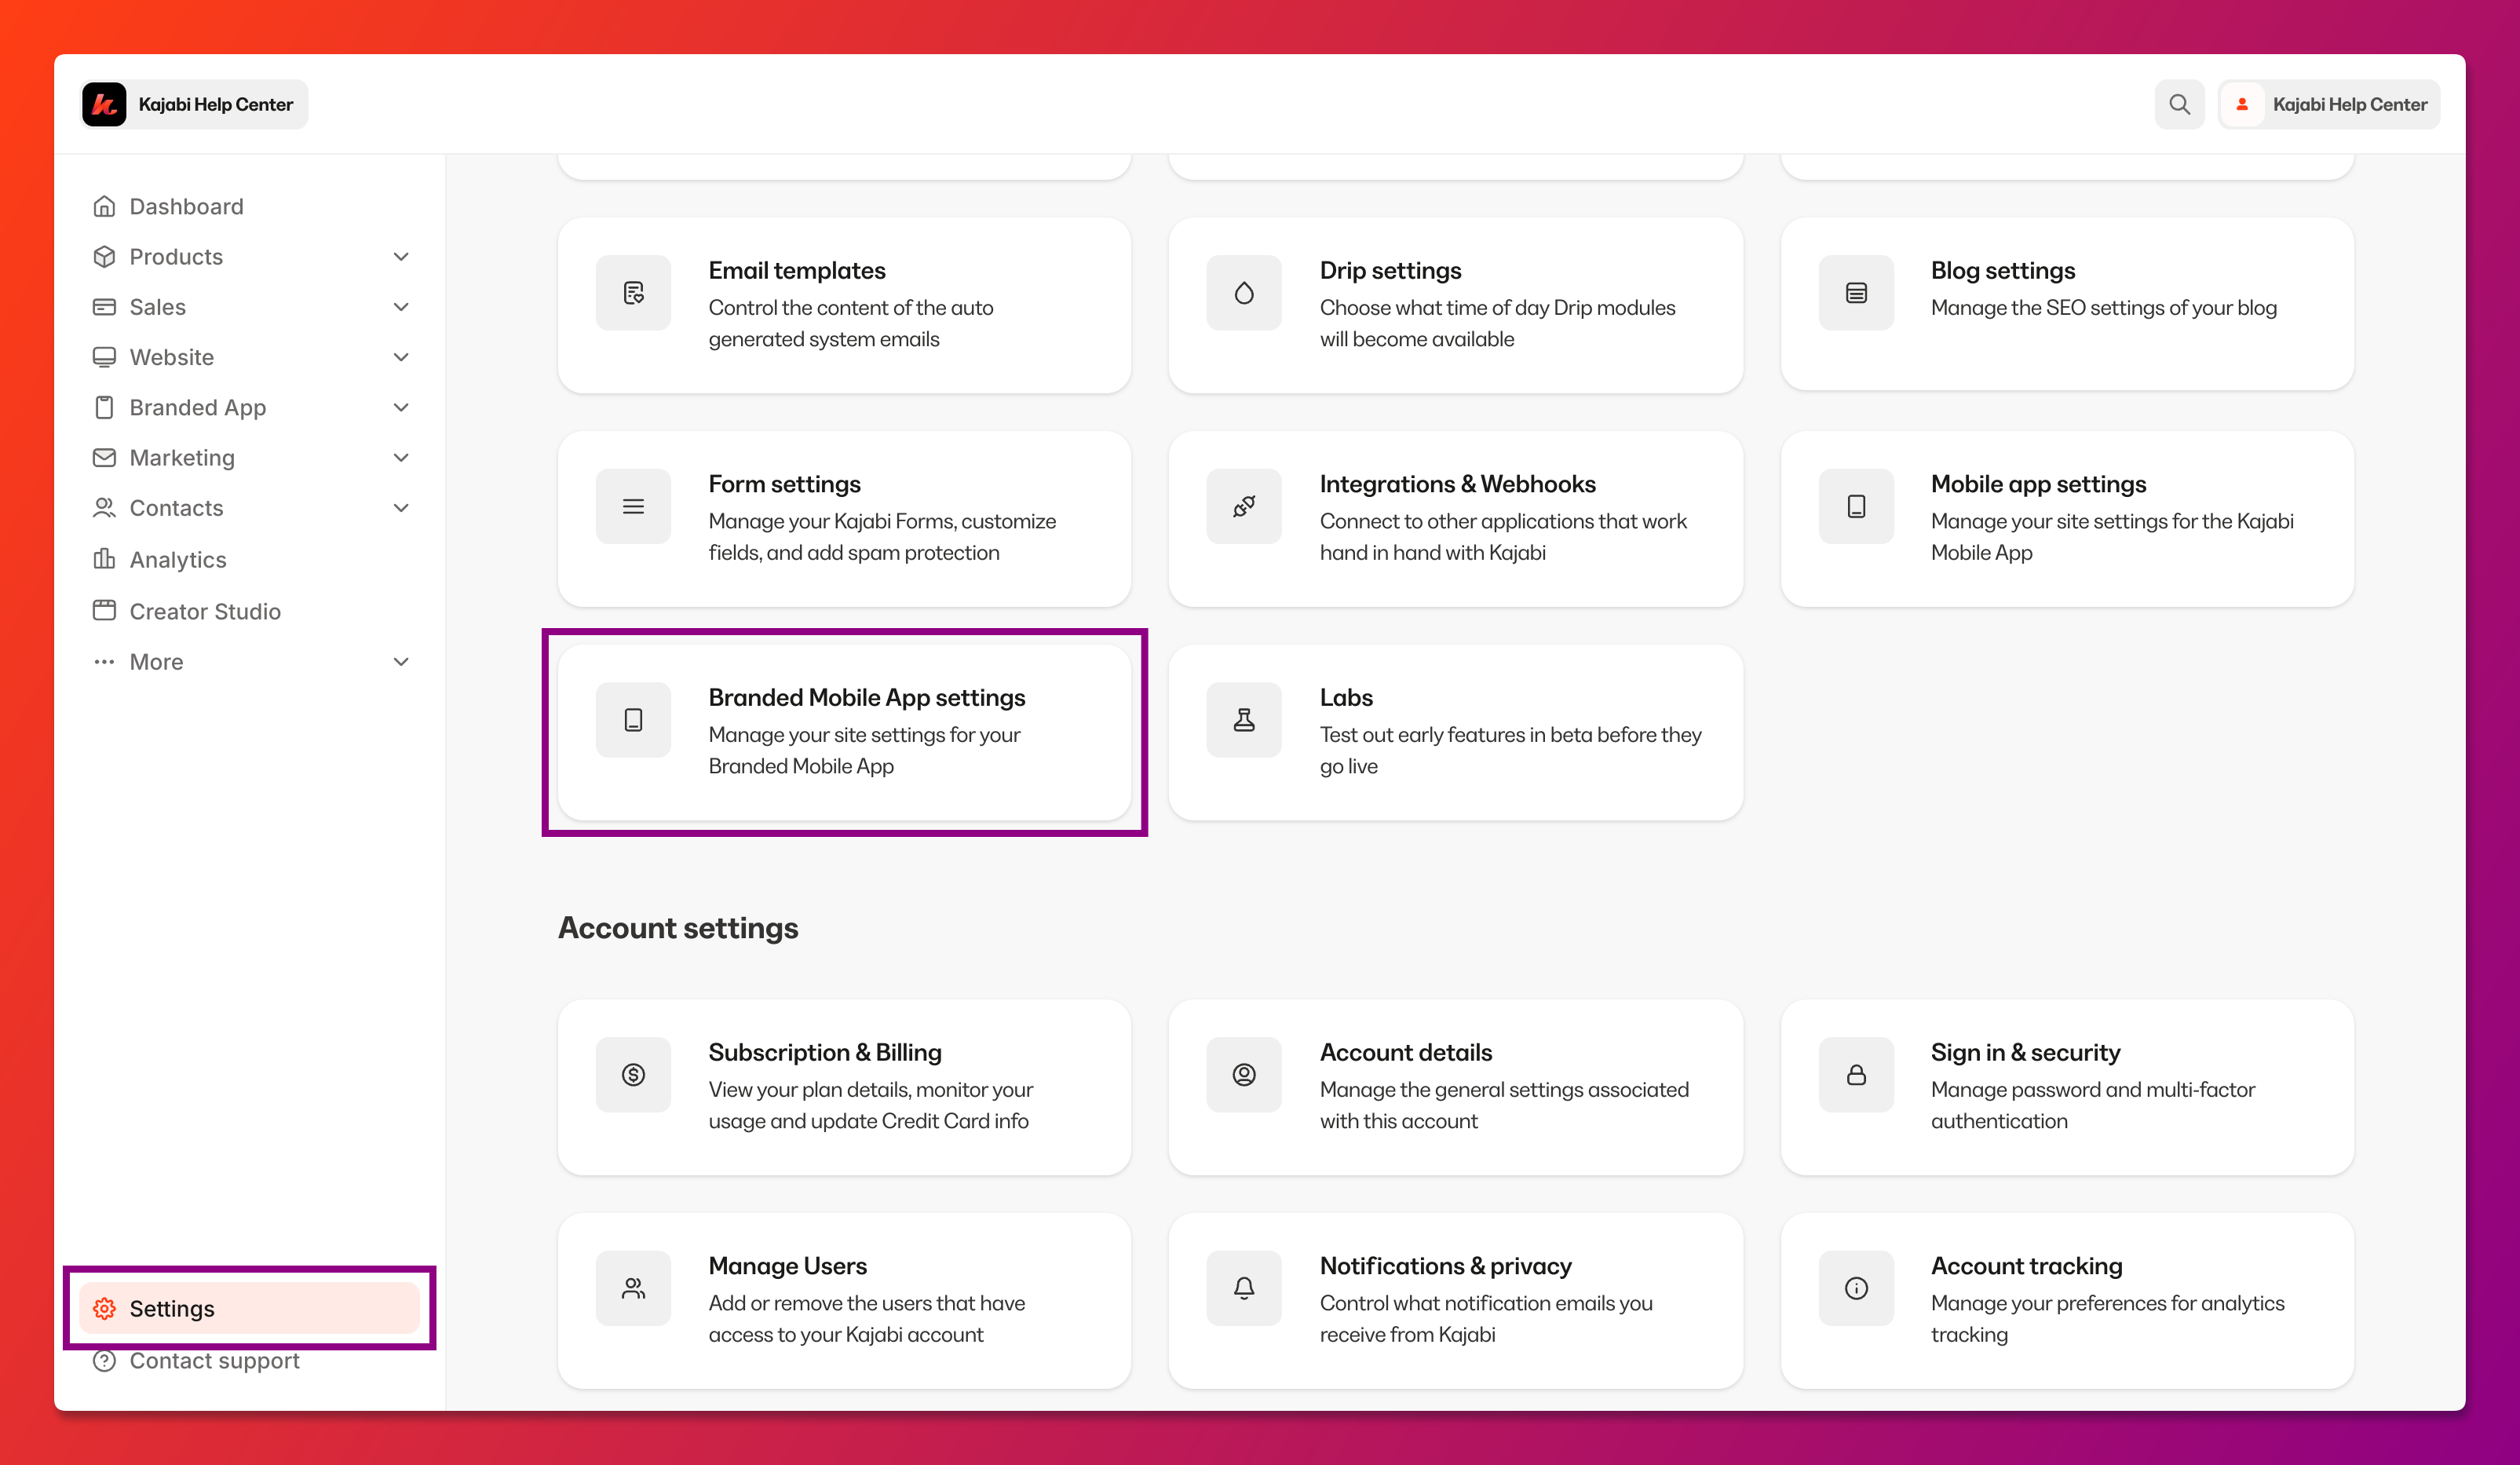Expand the Marketing section chevron
This screenshot has height=1465, width=2520.
point(401,458)
